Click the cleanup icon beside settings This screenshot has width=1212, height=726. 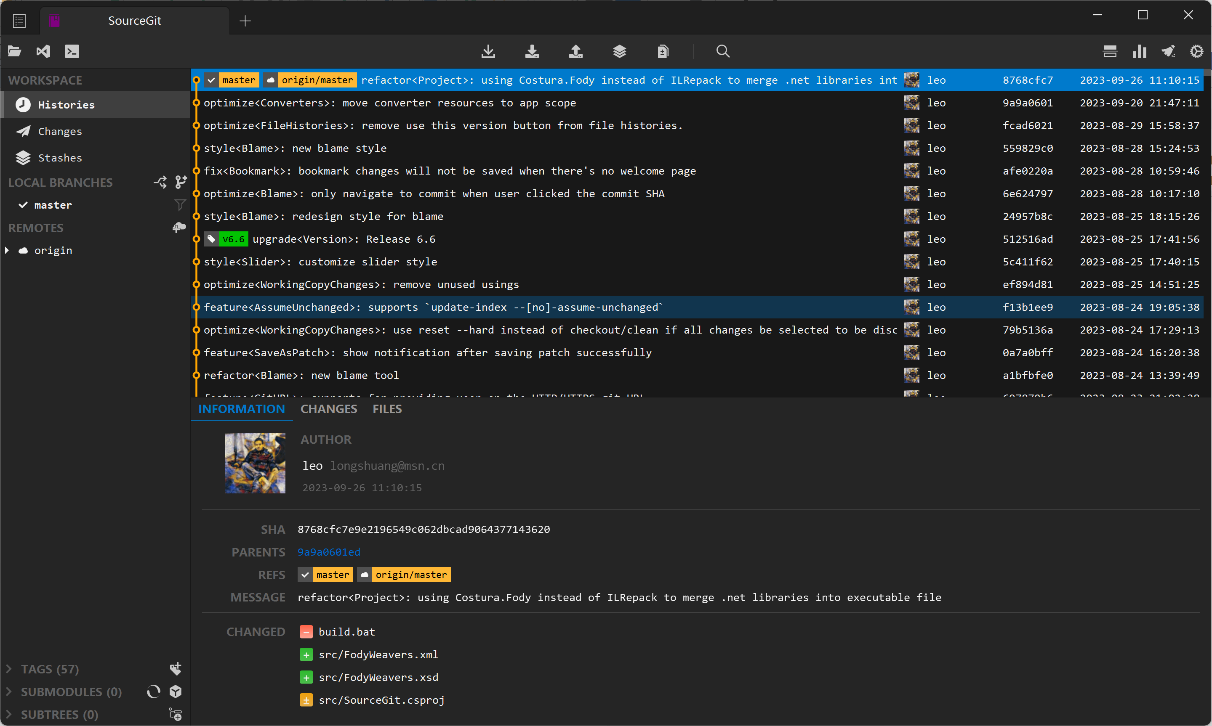pos(1169,51)
